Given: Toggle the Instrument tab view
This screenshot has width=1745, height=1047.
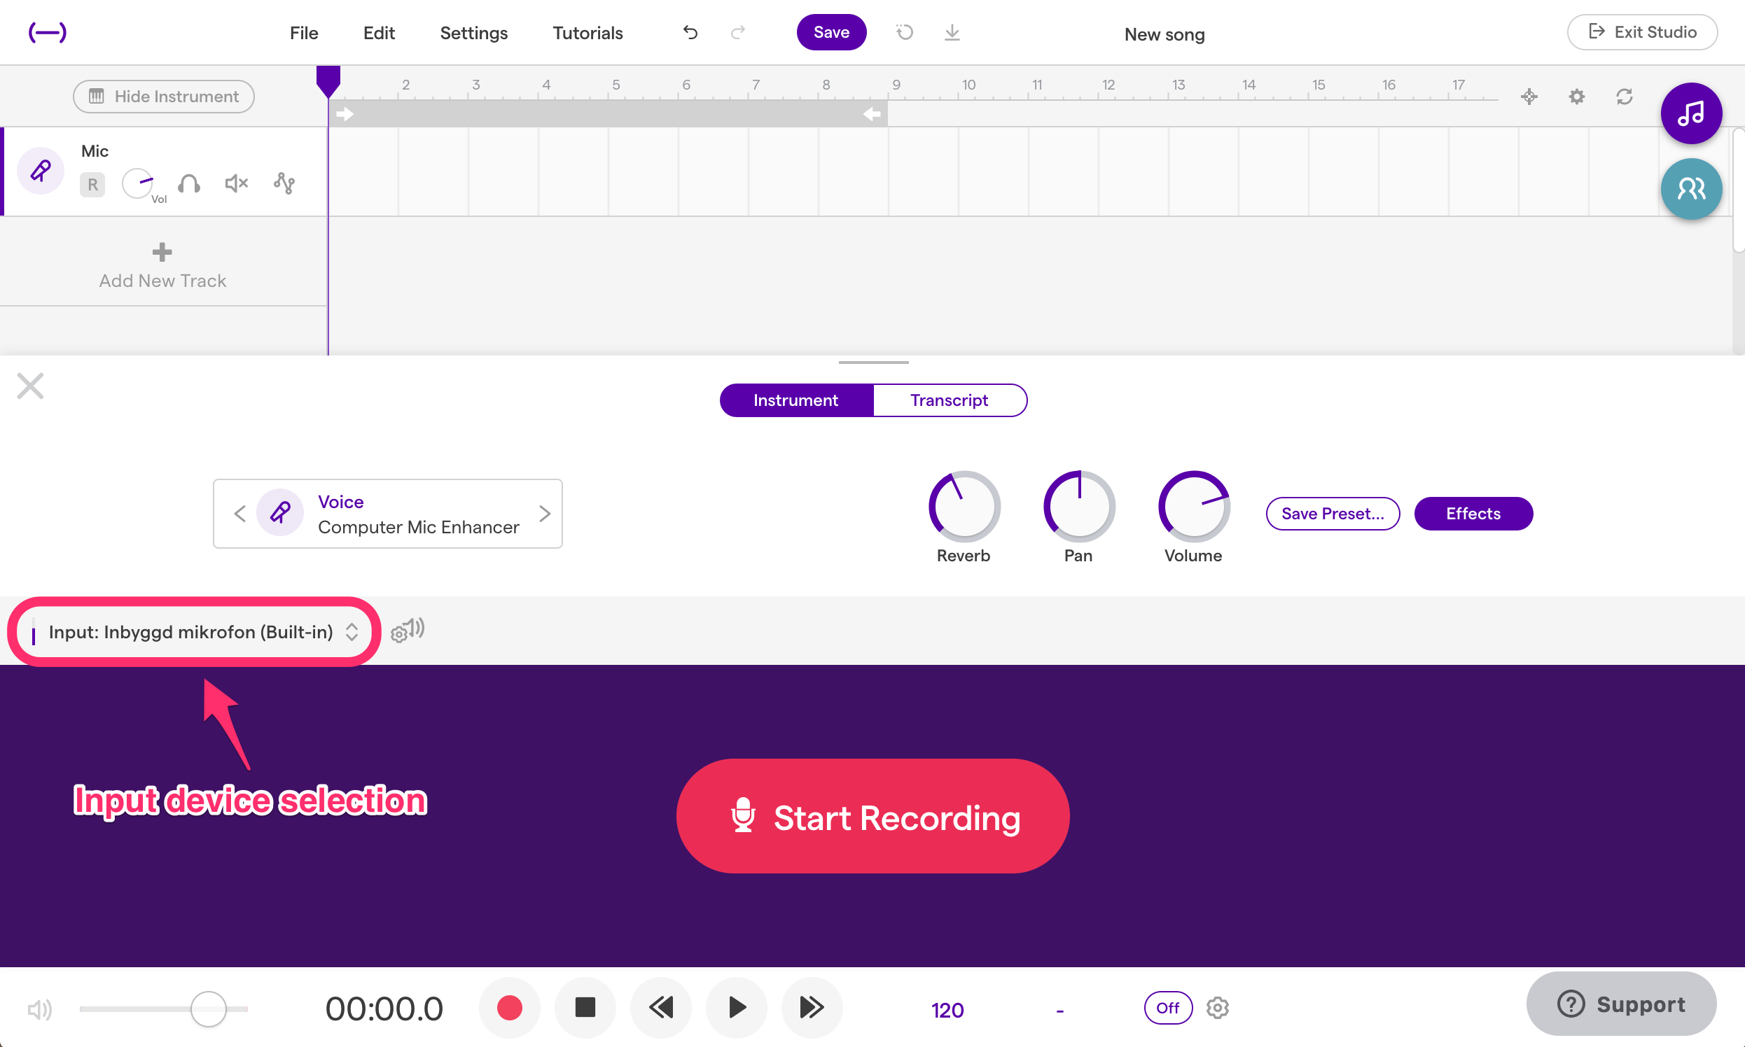Looking at the screenshot, I should click(795, 400).
